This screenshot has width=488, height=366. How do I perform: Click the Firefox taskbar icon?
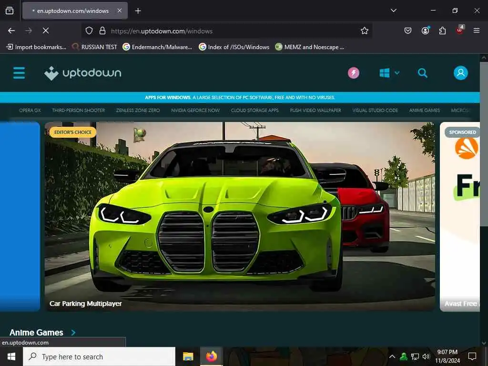211,356
